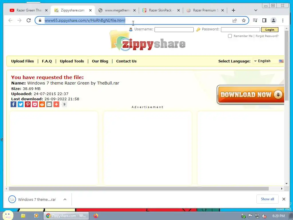Check the Remember Me checkbox
Screen dimensions: 293x220
point(230,36)
